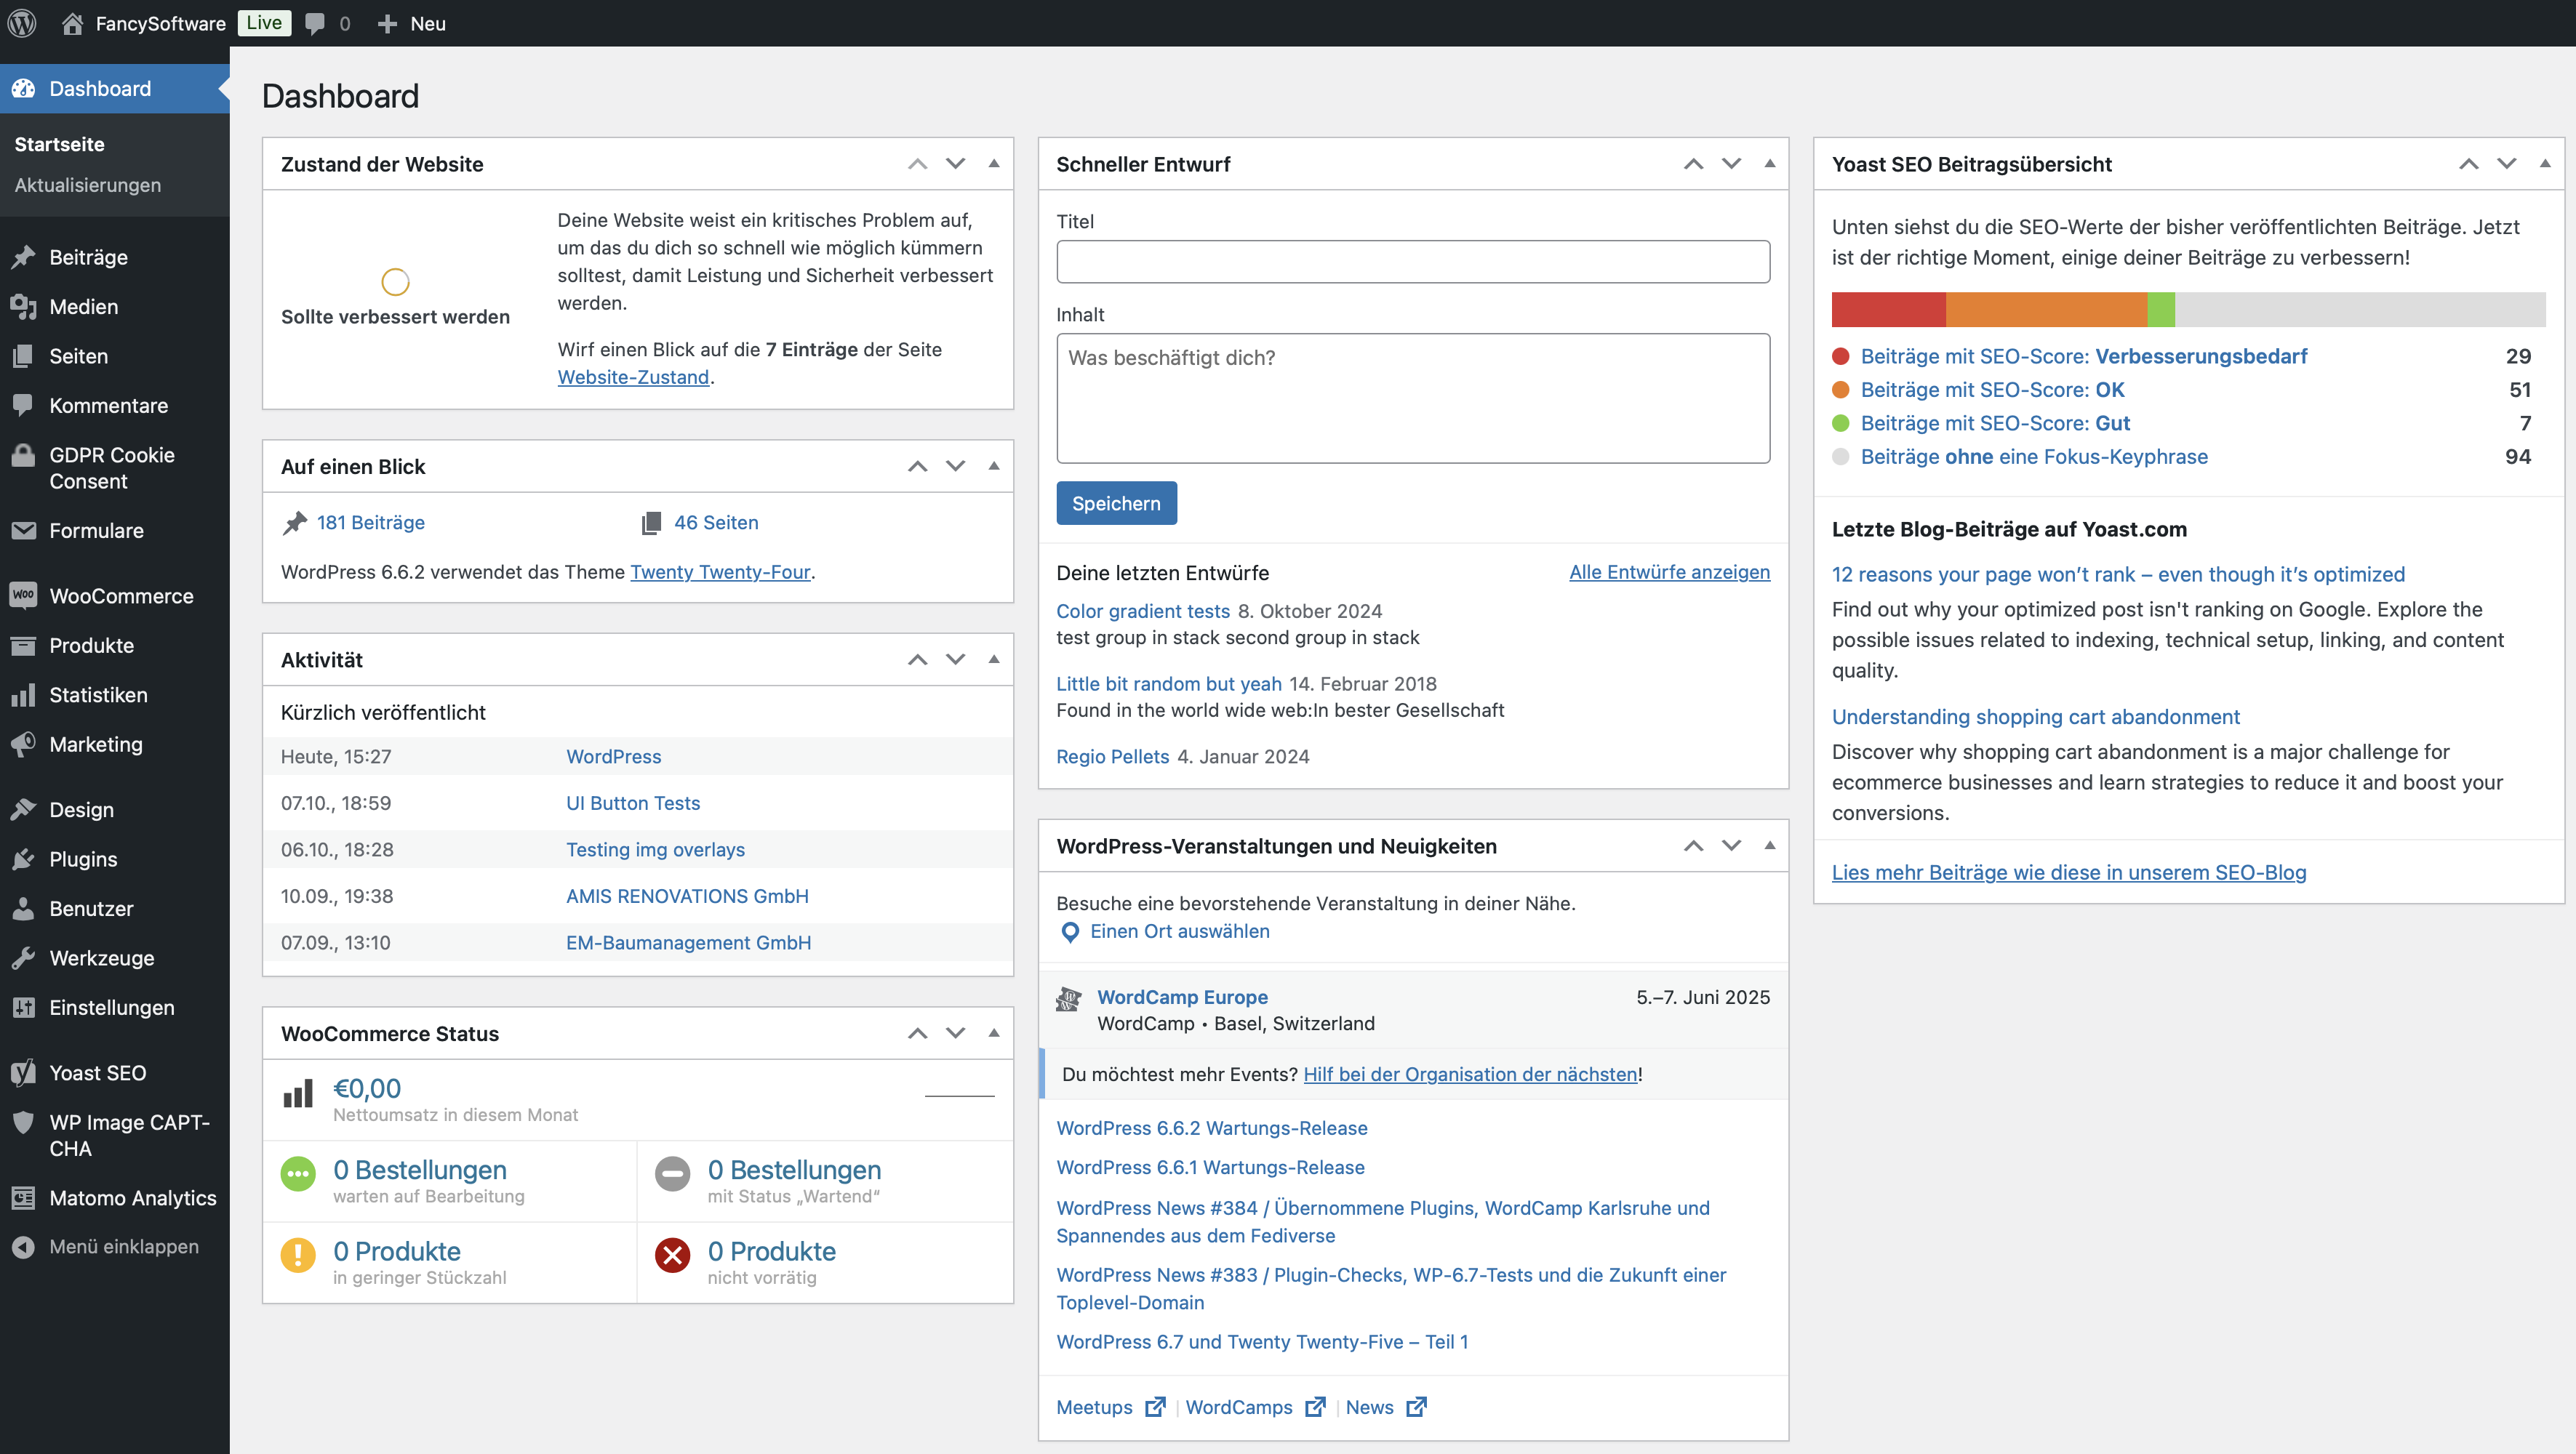The height and width of the screenshot is (1454, 2576).
Task: Move Schneller Entwurf panel up
Action: tap(1693, 164)
